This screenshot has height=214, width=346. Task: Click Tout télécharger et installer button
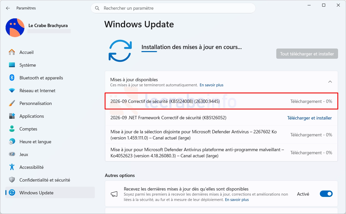[307, 54]
